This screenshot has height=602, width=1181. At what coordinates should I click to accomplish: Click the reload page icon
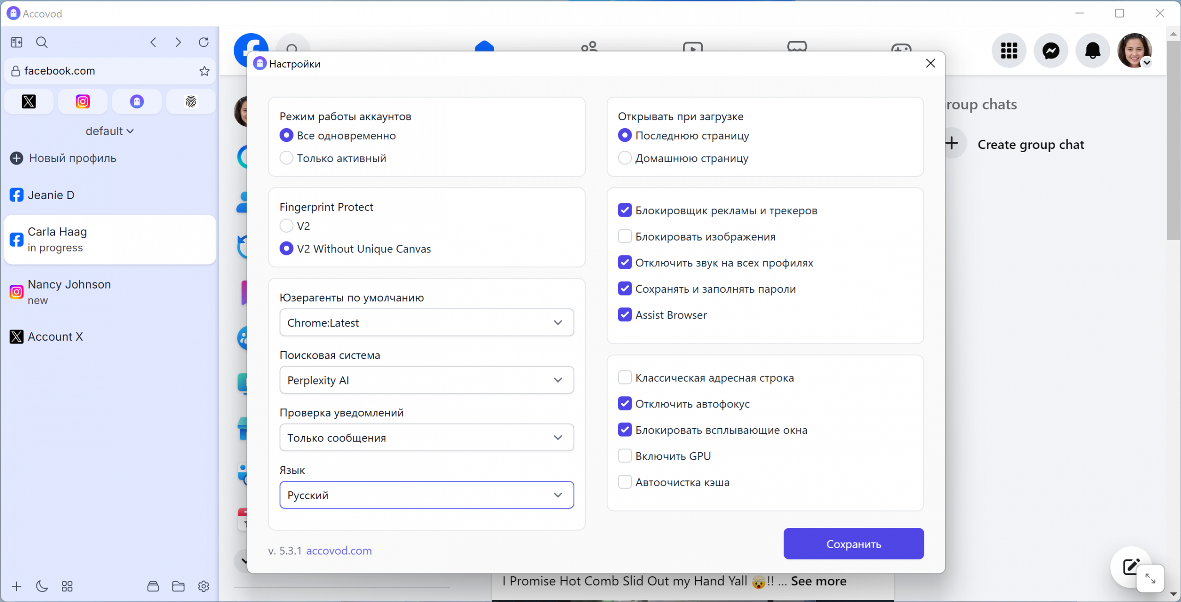[x=203, y=42]
